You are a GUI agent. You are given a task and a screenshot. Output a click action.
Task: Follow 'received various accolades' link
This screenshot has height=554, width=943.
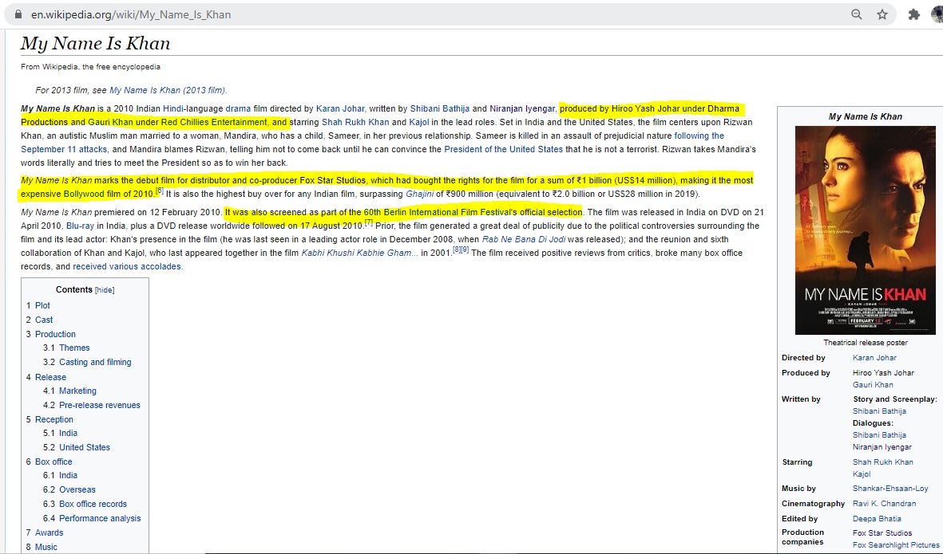(x=126, y=266)
